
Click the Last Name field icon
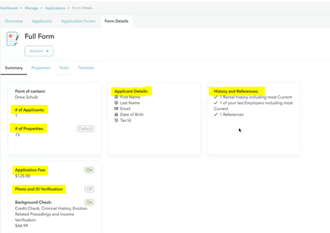[117, 103]
